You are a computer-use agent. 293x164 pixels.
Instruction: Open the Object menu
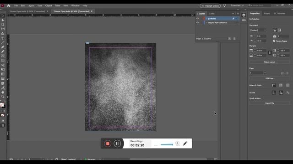(x=49, y=5)
